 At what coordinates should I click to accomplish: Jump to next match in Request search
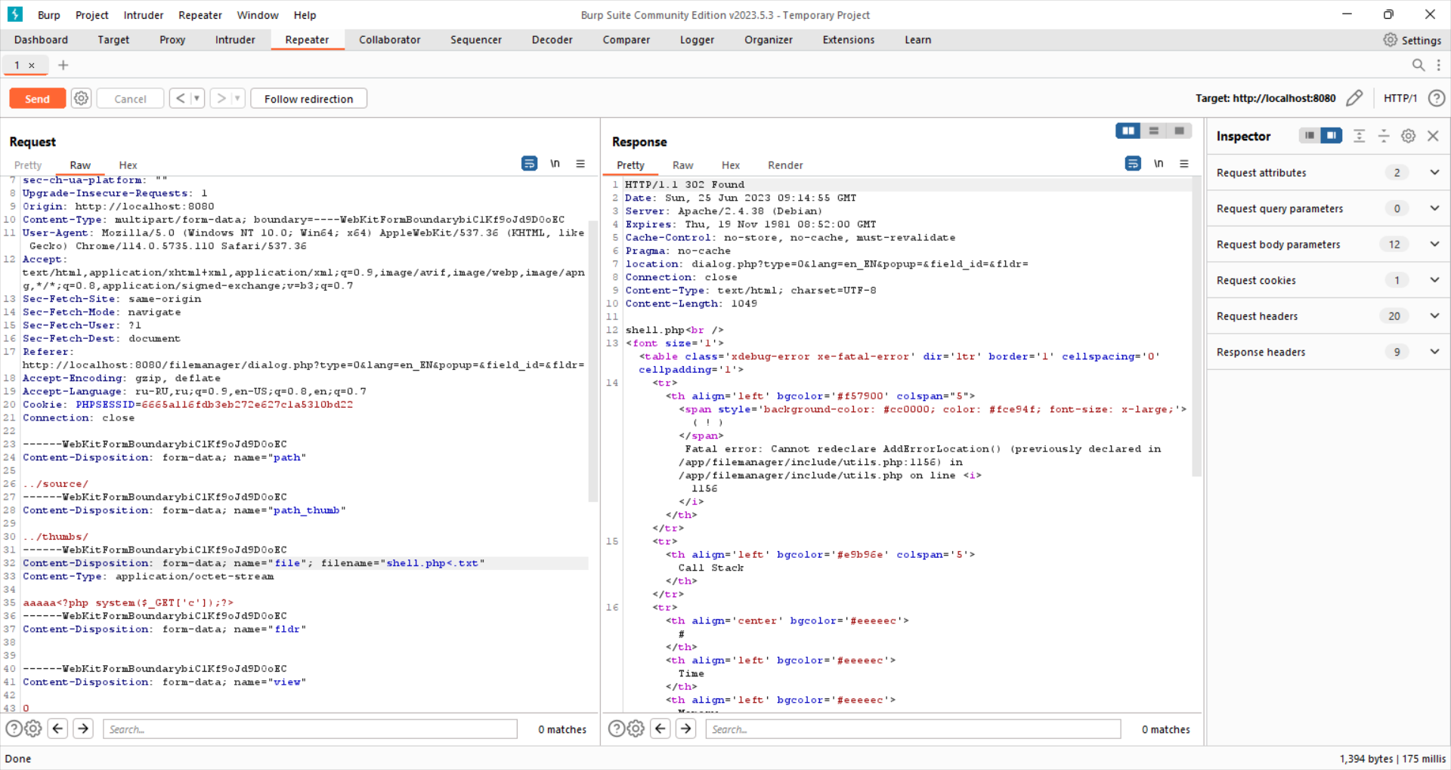tap(83, 728)
